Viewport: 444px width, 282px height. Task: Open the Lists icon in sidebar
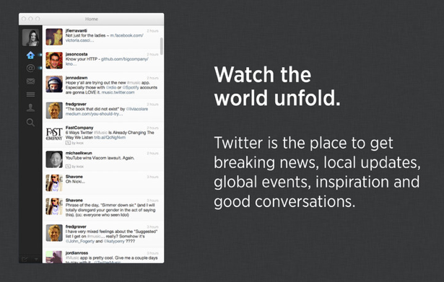[x=30, y=94]
